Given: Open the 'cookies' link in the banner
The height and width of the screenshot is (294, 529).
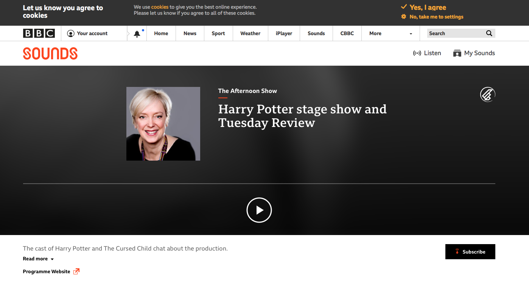Looking at the screenshot, I should coord(160,7).
